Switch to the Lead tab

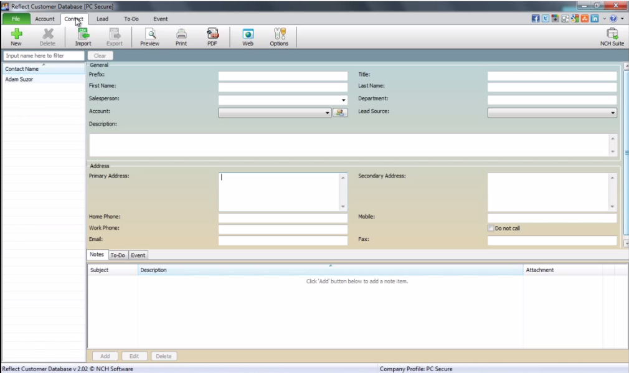[102, 19]
